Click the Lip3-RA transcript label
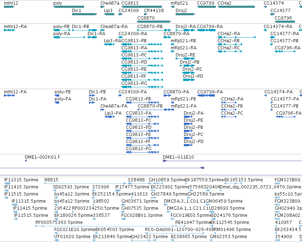Viewport: 302px width, 242px height. (x=112, y=41)
